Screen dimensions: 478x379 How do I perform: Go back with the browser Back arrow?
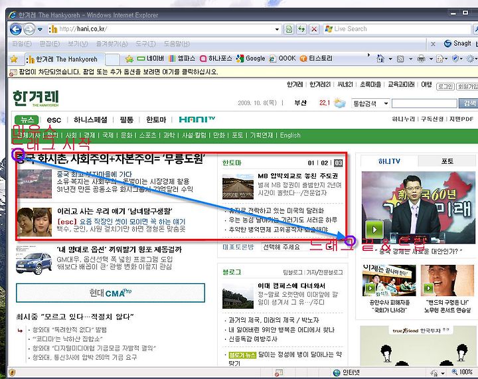(15, 30)
